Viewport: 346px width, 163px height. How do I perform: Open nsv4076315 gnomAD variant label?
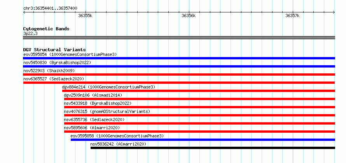point(107,111)
